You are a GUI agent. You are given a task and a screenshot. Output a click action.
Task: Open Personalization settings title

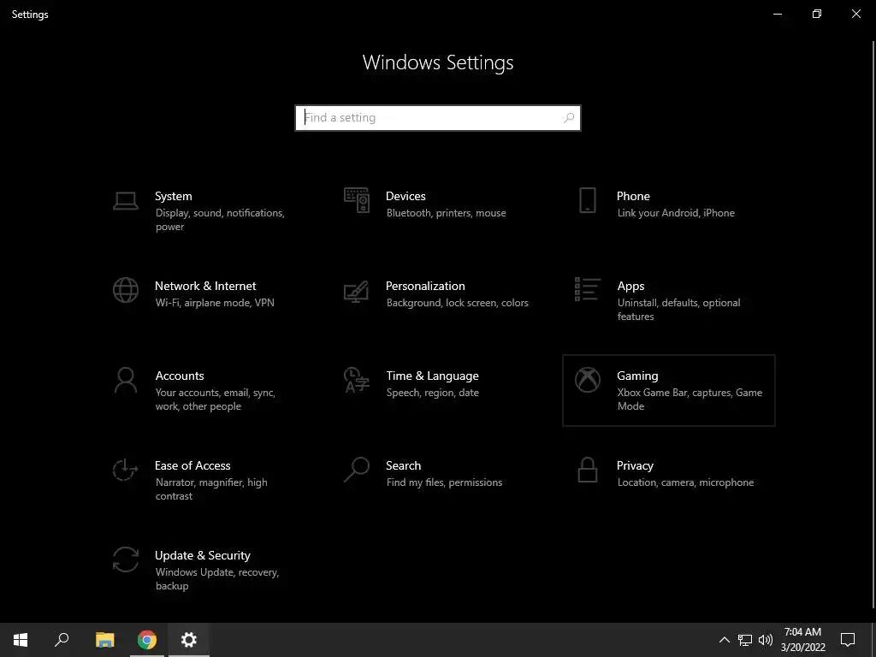(x=425, y=286)
